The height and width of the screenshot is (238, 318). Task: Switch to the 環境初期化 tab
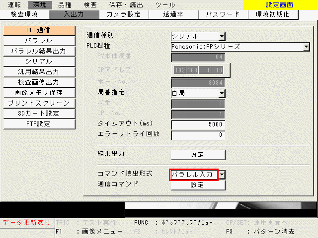[272, 14]
